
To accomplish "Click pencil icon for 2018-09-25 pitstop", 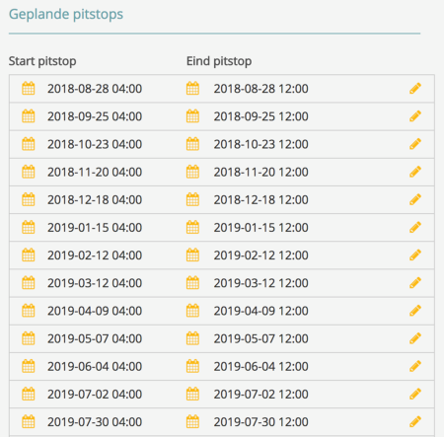I will 415,116.
